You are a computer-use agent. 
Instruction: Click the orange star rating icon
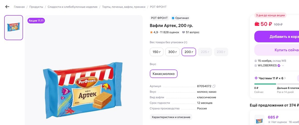tap(151, 32)
